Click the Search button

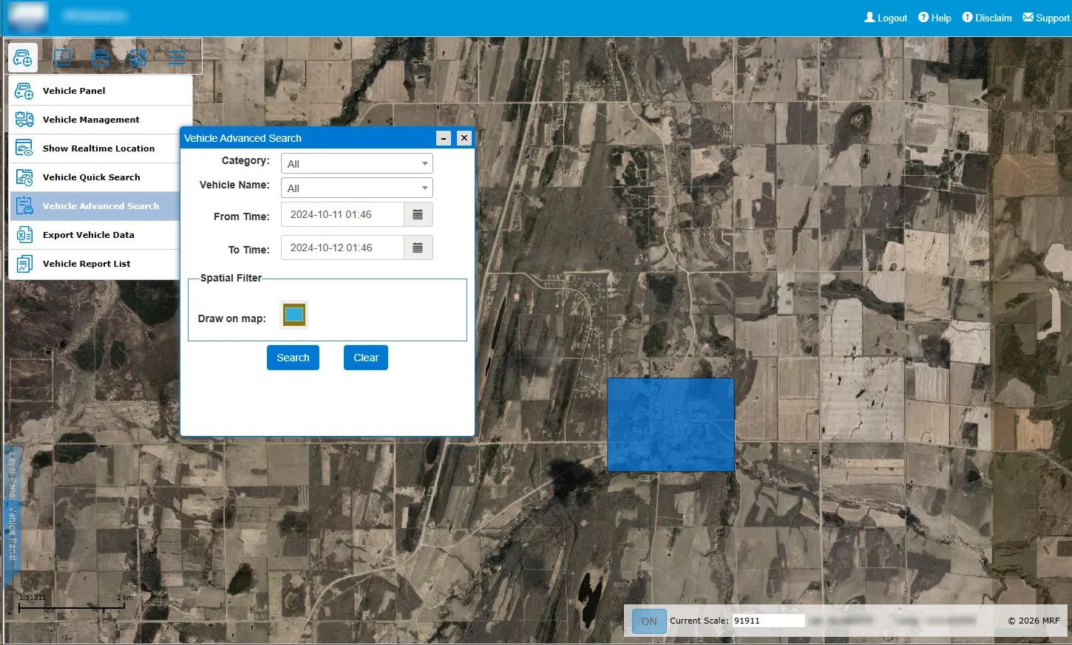[x=293, y=358]
